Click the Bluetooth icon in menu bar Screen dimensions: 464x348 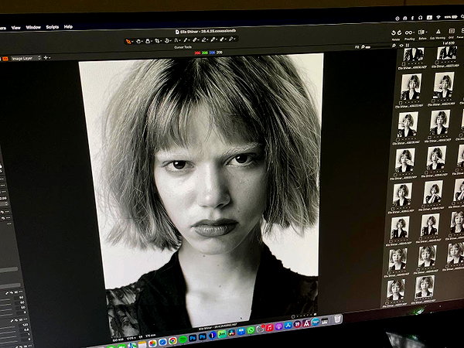coord(412,18)
